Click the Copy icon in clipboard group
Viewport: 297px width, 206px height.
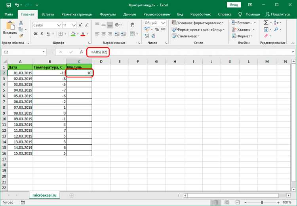point(21,29)
